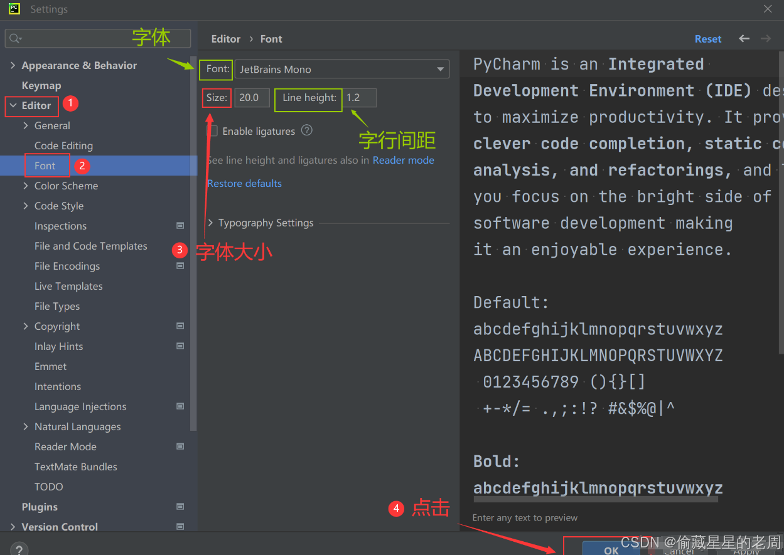Open File Types settings page
The image size is (784, 555).
[x=57, y=306]
